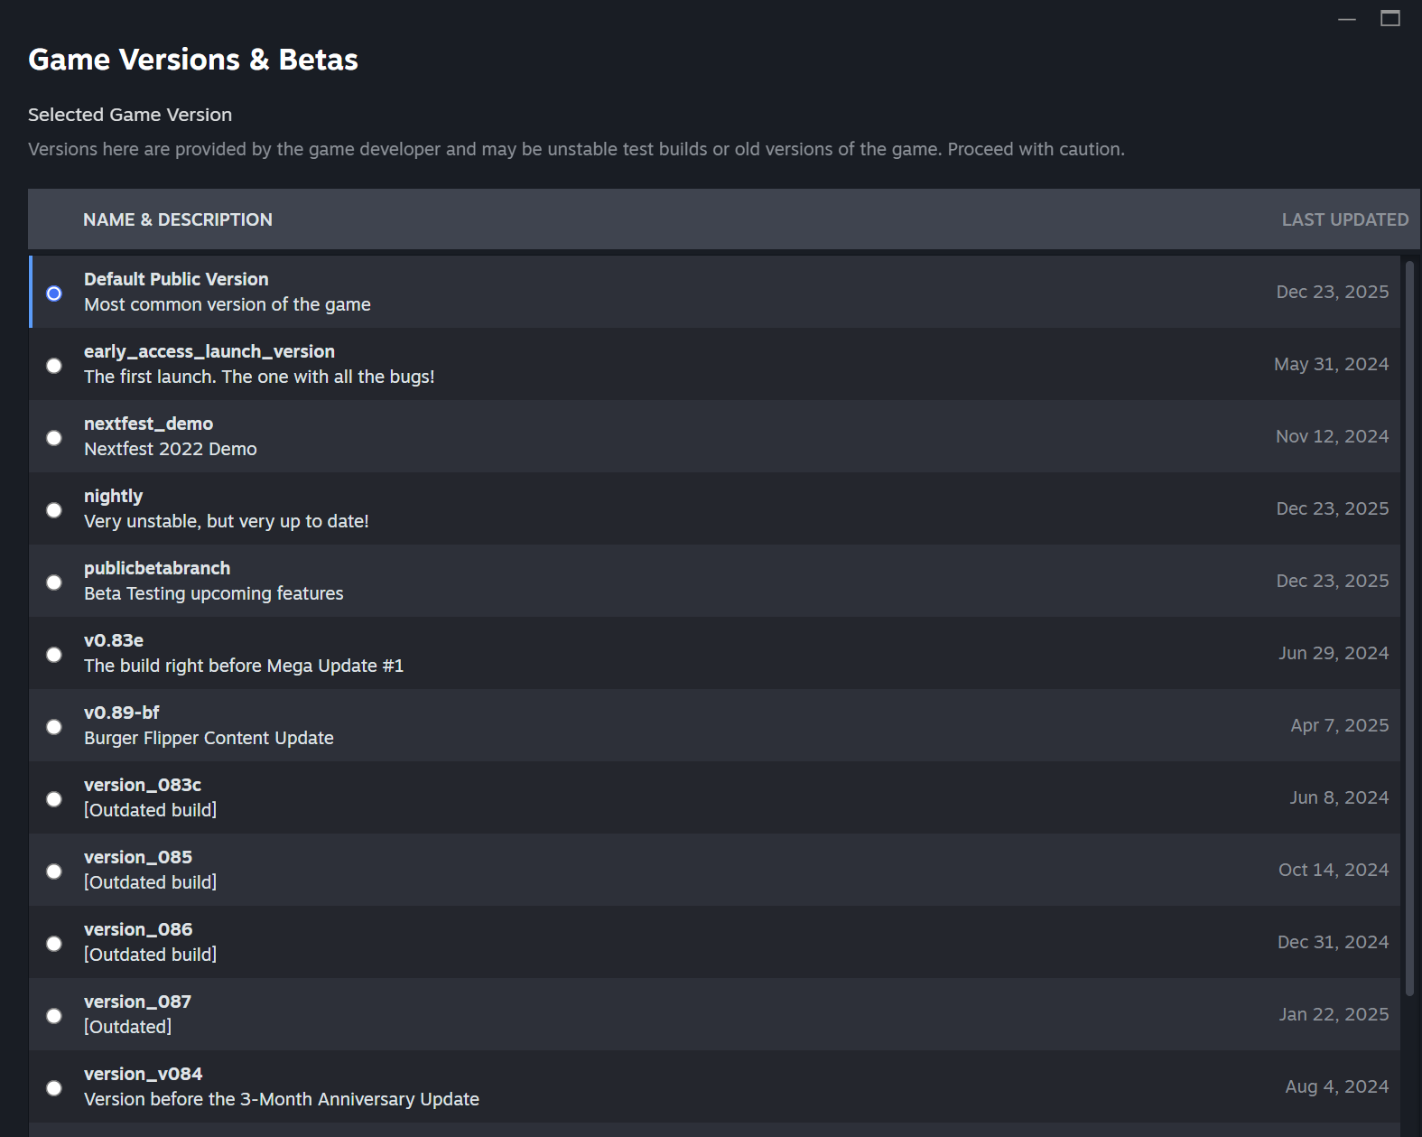Image resolution: width=1422 pixels, height=1137 pixels.
Task: Select the nextfest_demo radio button
Action: coord(54,438)
